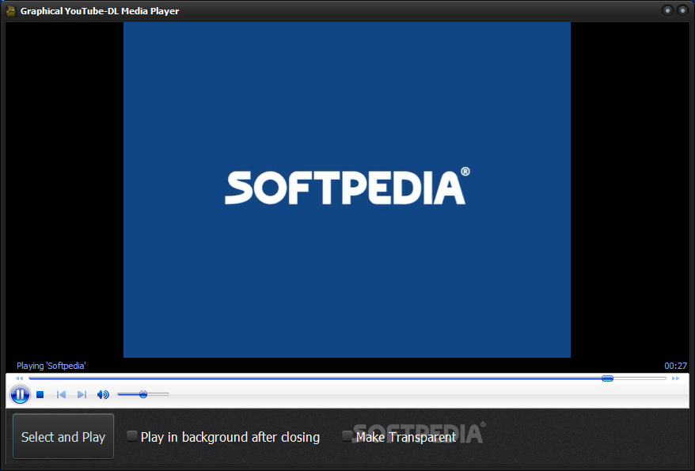Viewport: 695px width, 471px height.
Task: Pause playback with the round pause button
Action: [20, 394]
